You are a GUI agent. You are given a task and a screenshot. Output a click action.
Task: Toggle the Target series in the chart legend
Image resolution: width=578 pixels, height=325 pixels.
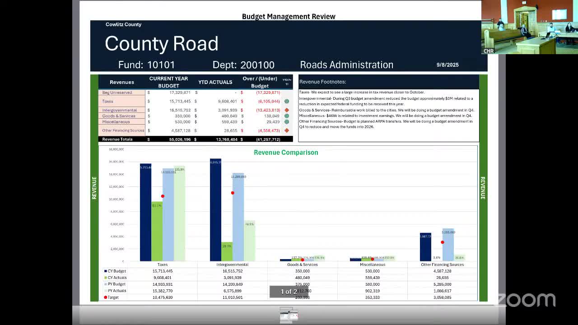113,297
